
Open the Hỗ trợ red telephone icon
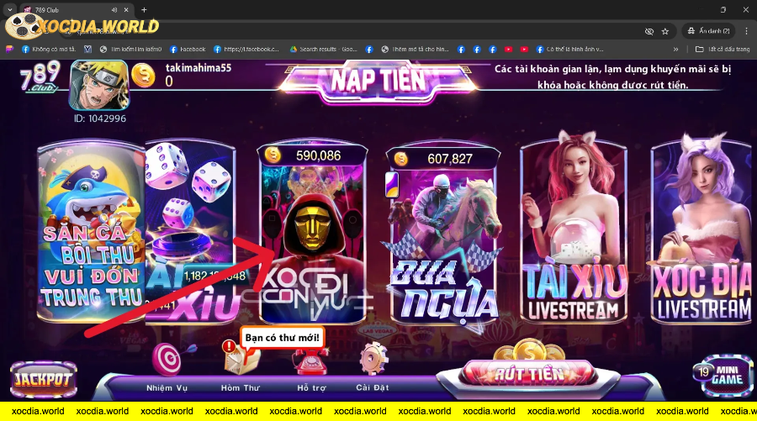pyautogui.click(x=310, y=360)
